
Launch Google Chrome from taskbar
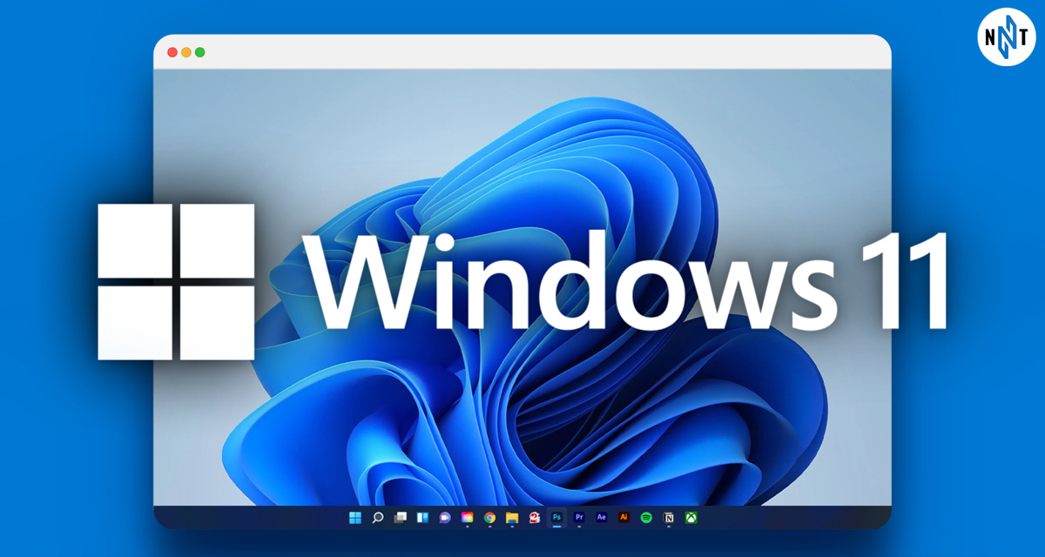pyautogui.click(x=489, y=518)
